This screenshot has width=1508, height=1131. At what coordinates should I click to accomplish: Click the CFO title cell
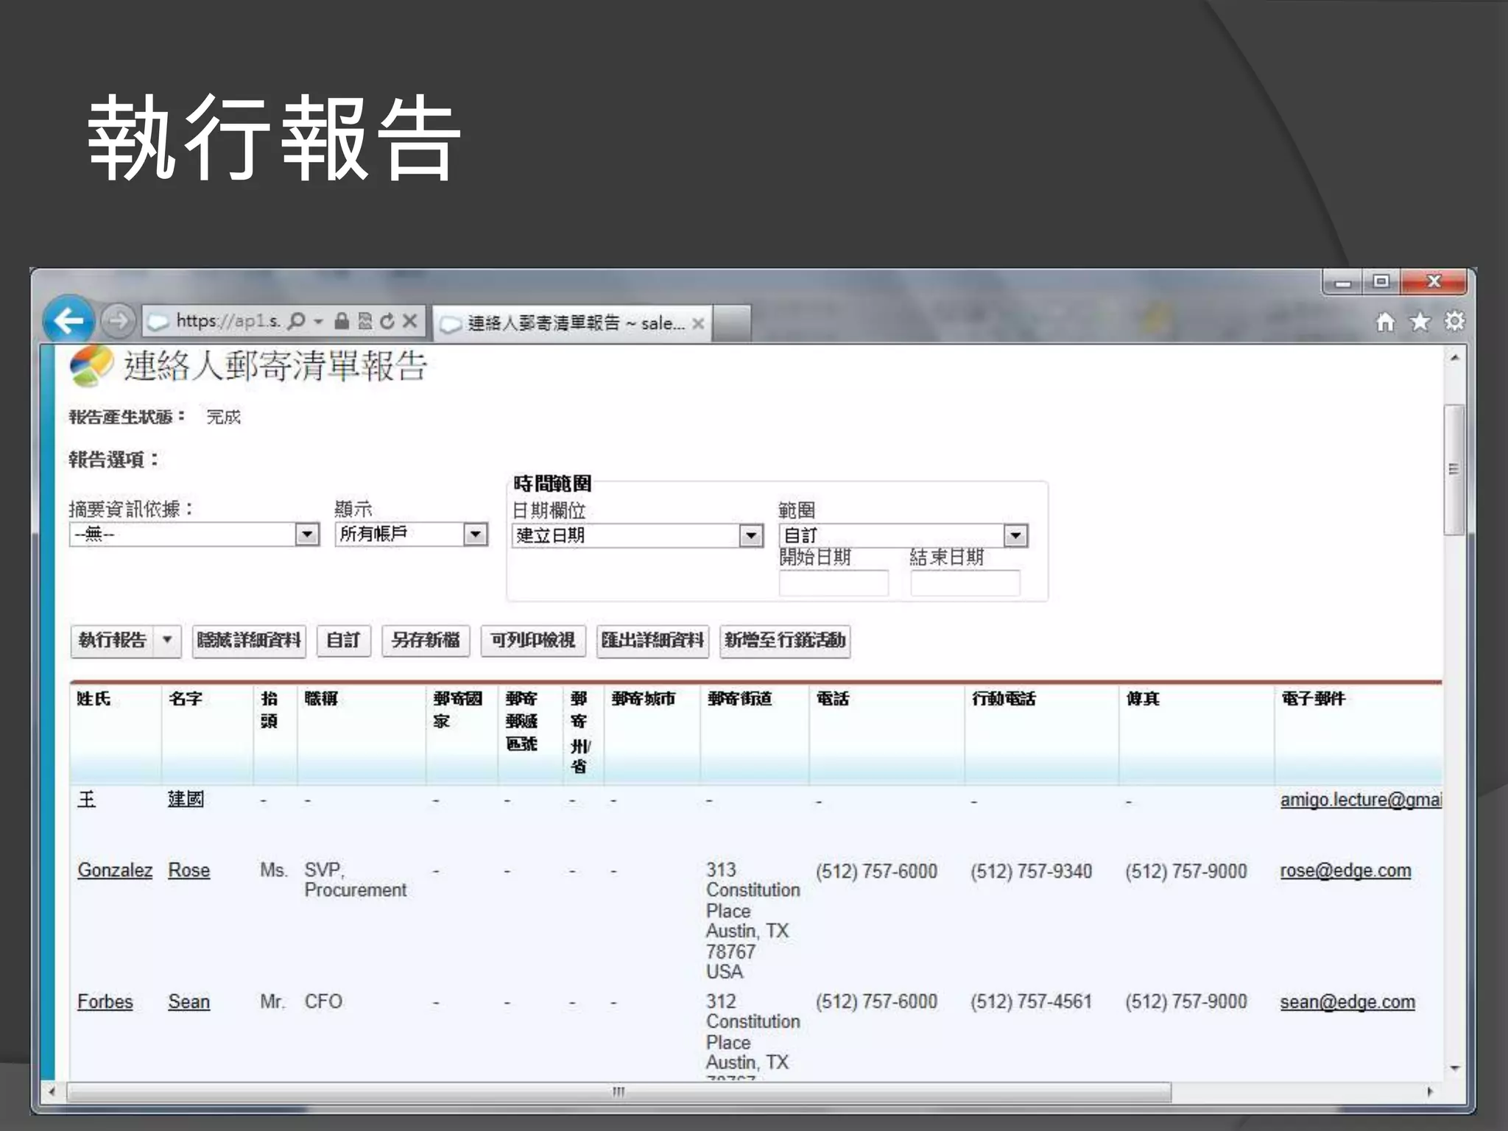point(323,1002)
